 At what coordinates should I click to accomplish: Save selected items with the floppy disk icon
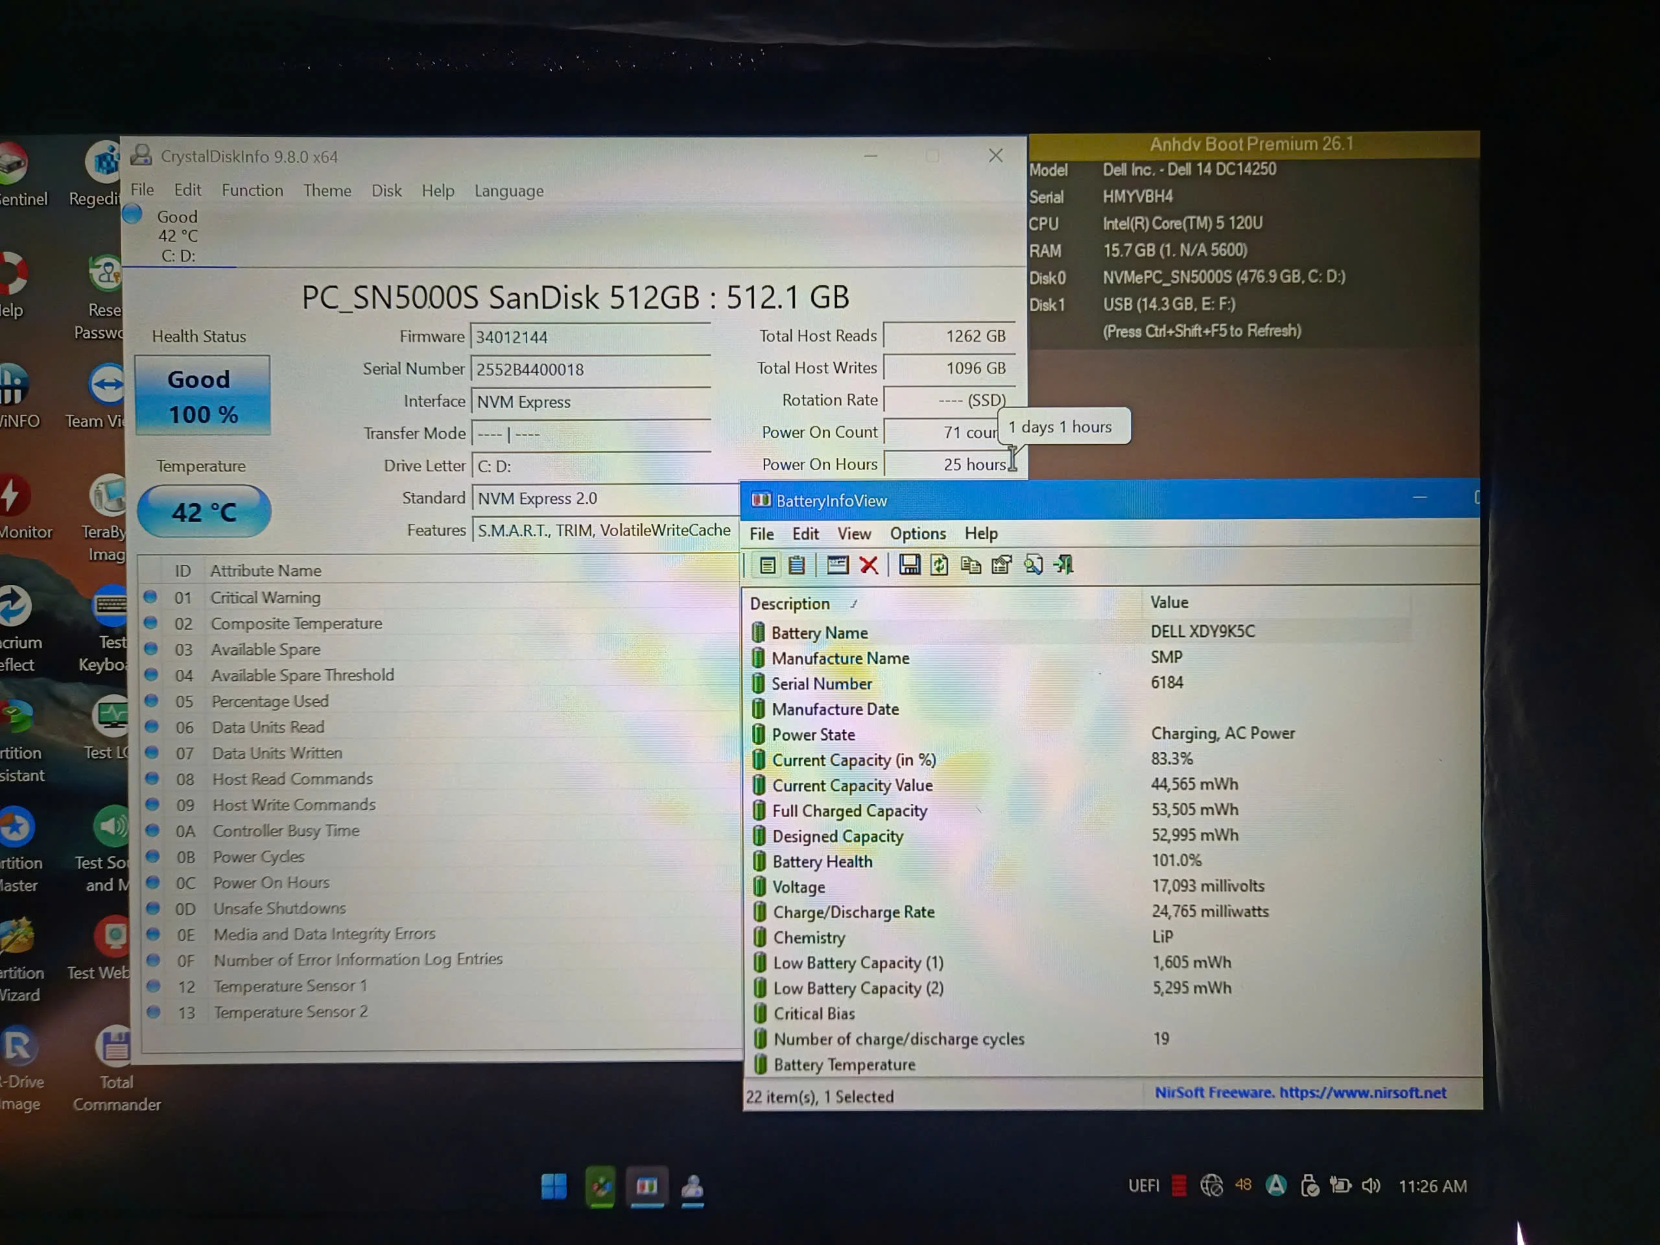point(910,564)
